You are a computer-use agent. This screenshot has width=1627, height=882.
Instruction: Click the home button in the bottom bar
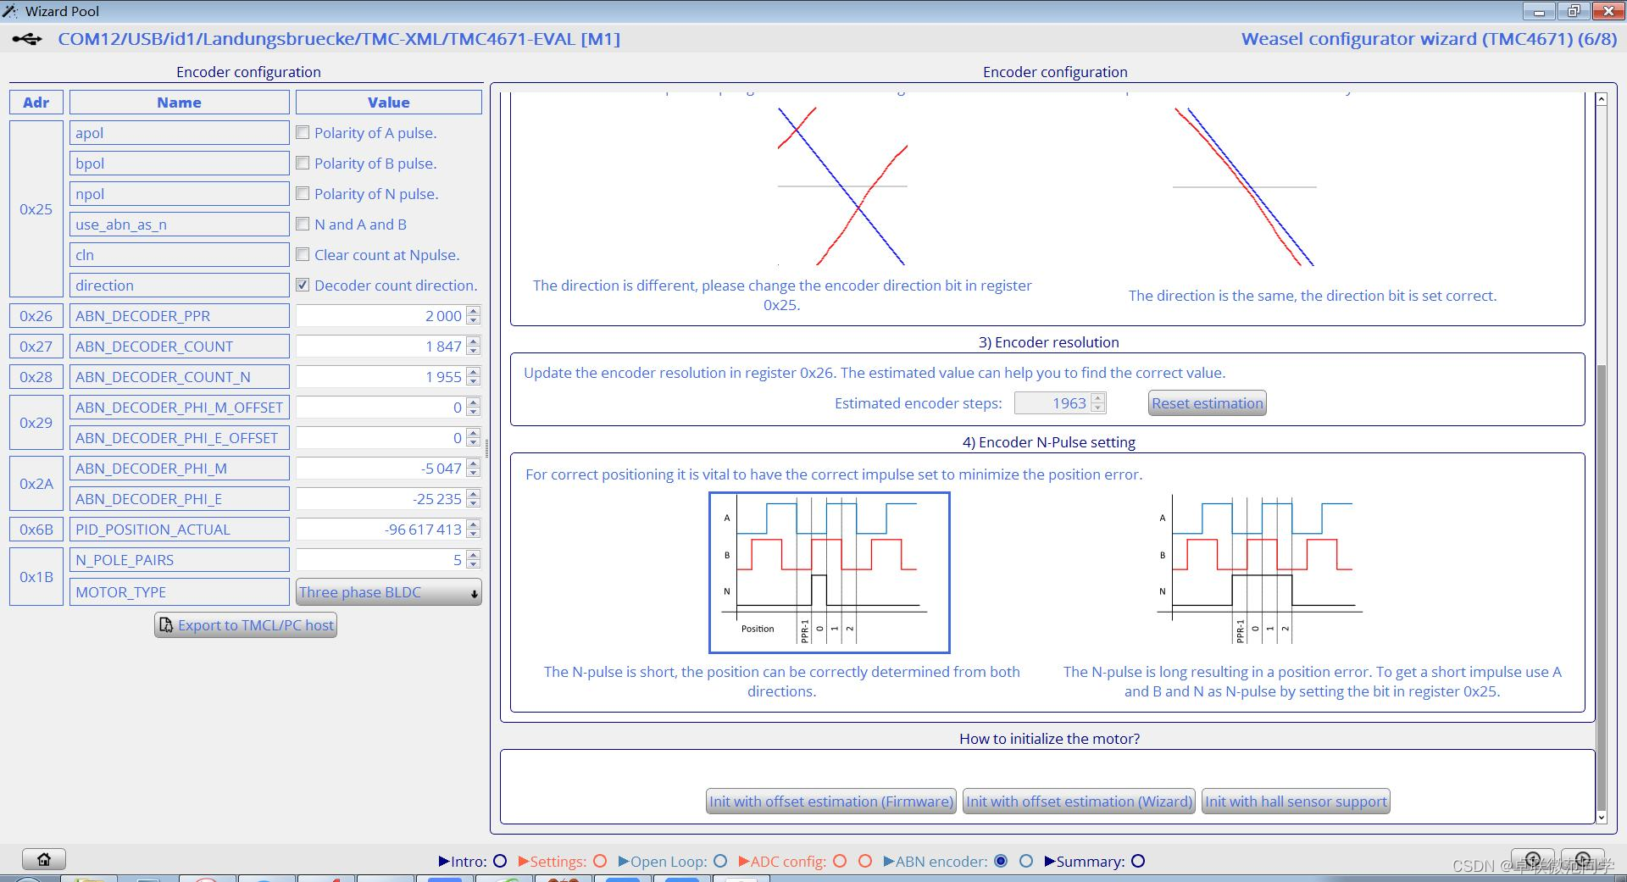pyautogui.click(x=44, y=859)
